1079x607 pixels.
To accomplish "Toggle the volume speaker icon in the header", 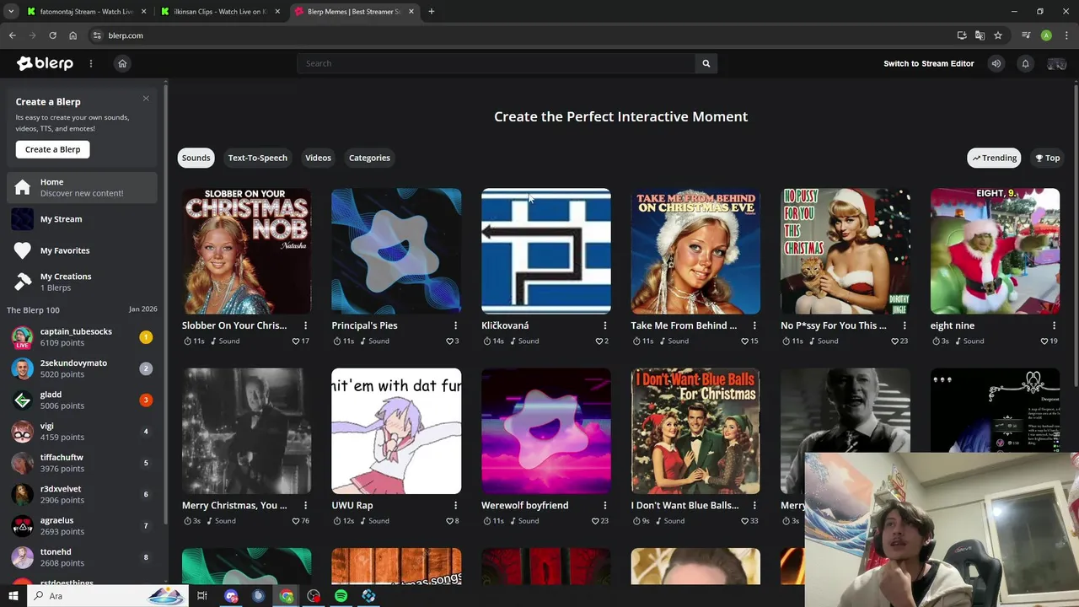I will click(x=996, y=63).
